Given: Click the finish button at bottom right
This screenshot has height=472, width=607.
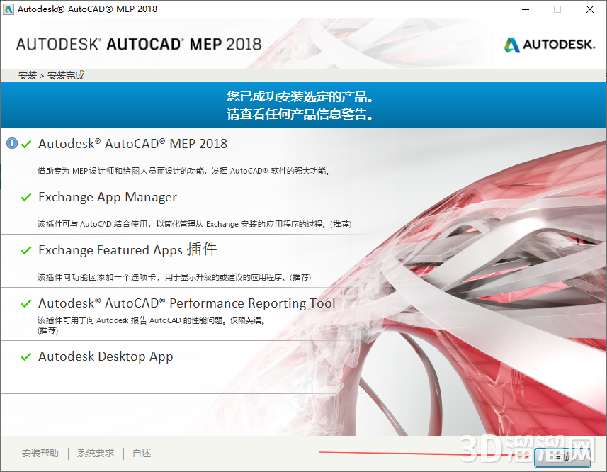Looking at the screenshot, I should coord(562,457).
